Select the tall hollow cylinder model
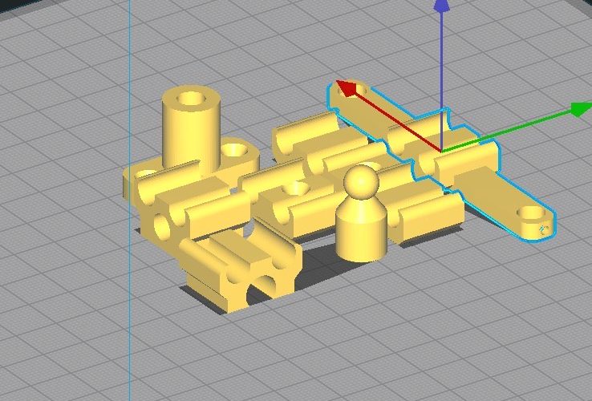The image size is (592, 401). pos(191,132)
